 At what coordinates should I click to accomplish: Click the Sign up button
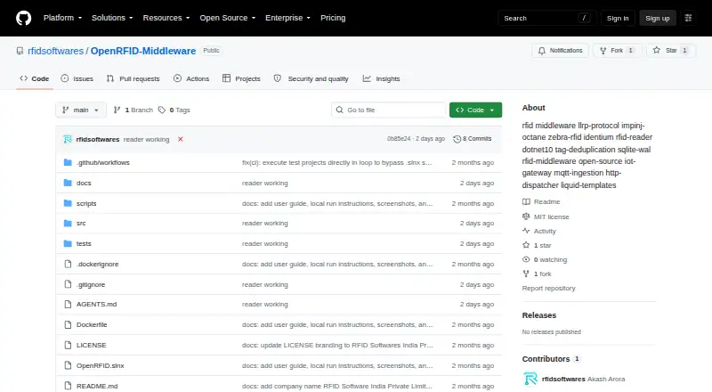658,18
